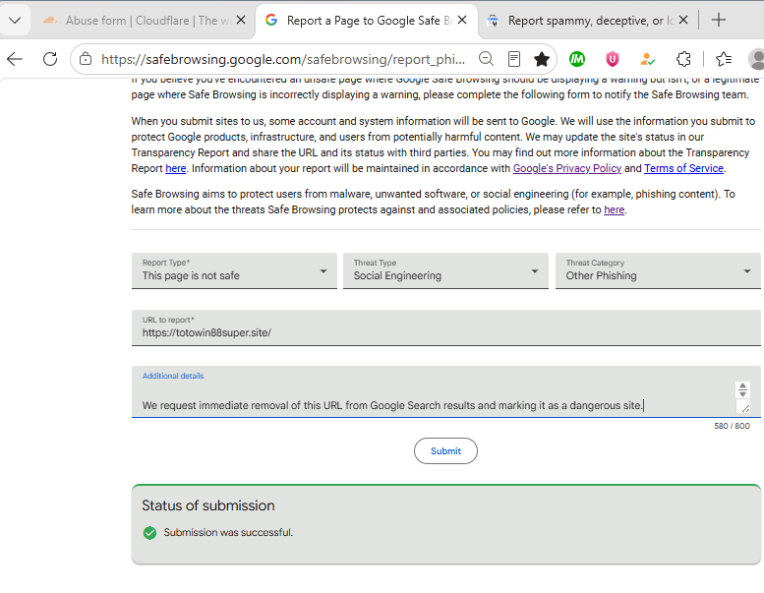Viewport: 764px width, 593px height.
Task: Open the green IM extension icon
Action: coord(577,59)
